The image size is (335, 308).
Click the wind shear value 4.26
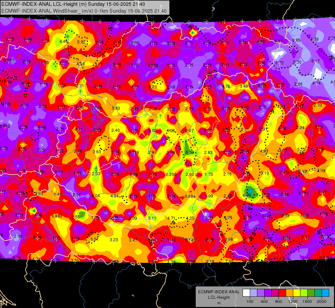[x=228, y=218]
